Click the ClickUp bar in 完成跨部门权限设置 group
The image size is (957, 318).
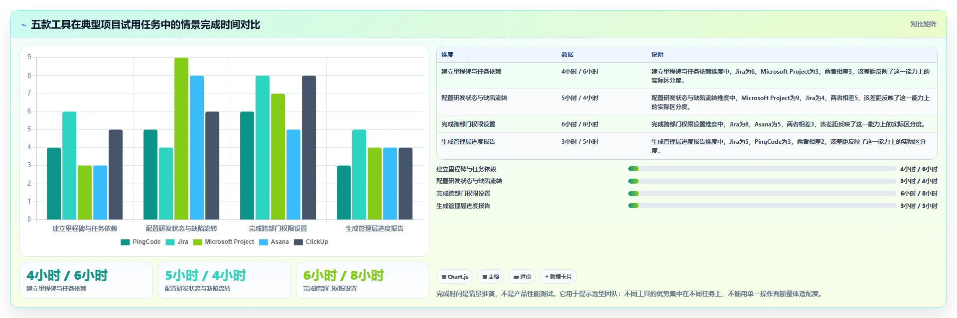tap(309, 147)
